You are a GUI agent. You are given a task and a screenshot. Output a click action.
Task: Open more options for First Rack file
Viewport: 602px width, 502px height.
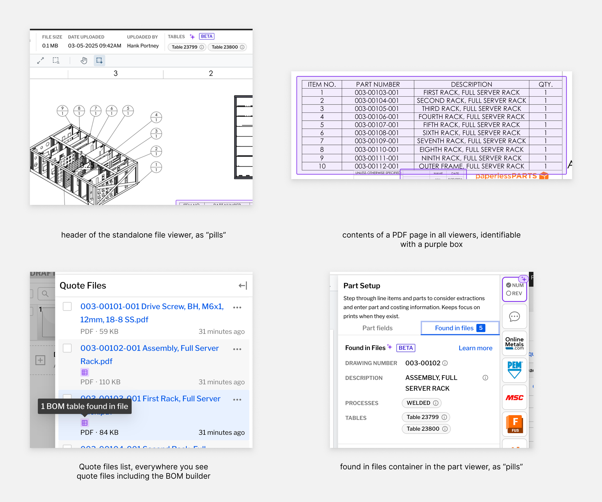click(237, 400)
